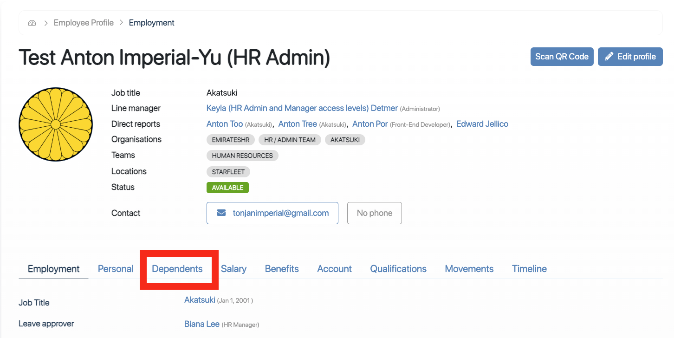Open direct report Anton Por
This screenshot has width=674, height=338.
(x=370, y=124)
